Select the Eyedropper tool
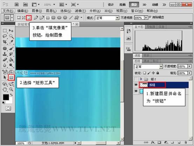Viewport: 194px width, 146px height. click(11, 42)
